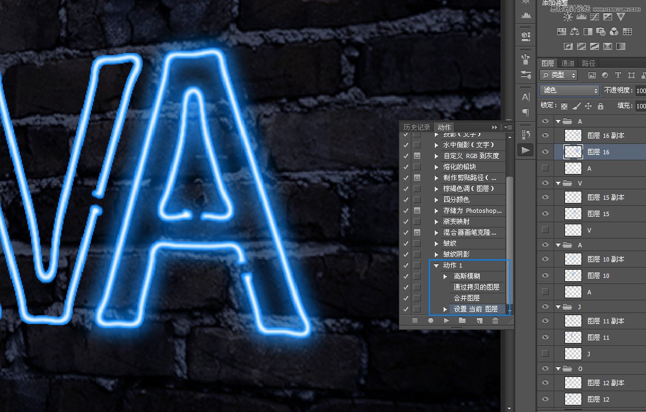Screen dimensions: 646x412
Task: Open the blend mode dropdown showing 滤色
Action: point(569,90)
